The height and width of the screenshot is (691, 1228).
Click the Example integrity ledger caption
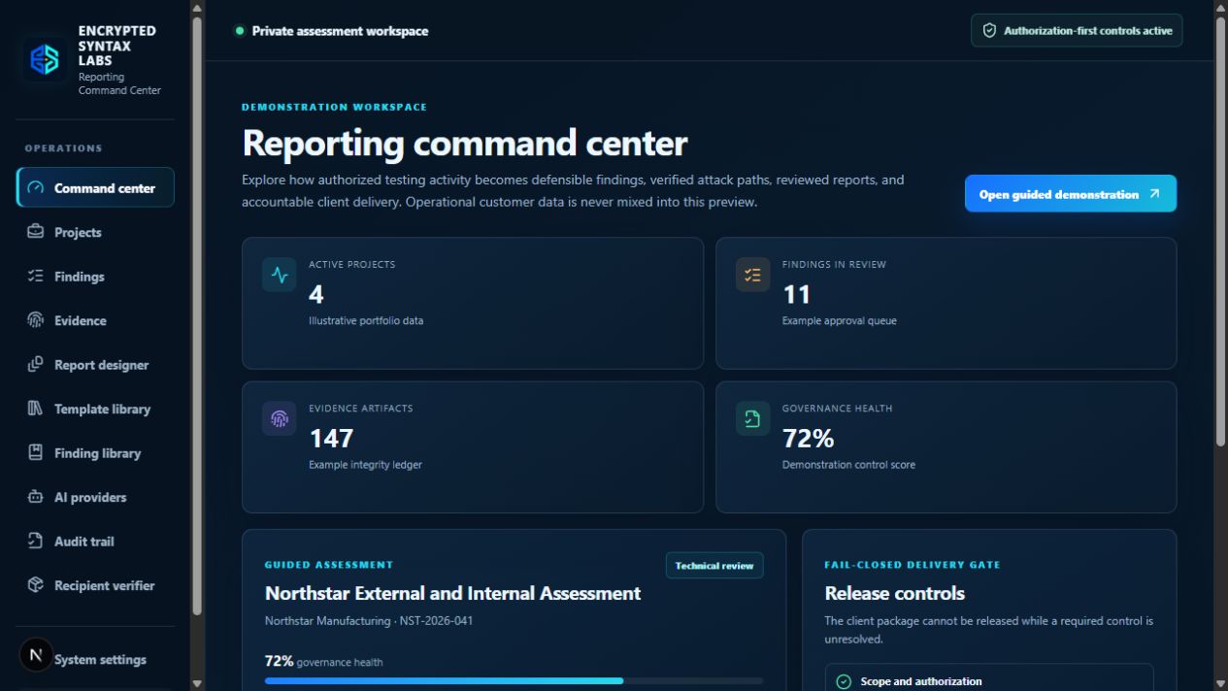pos(365,465)
